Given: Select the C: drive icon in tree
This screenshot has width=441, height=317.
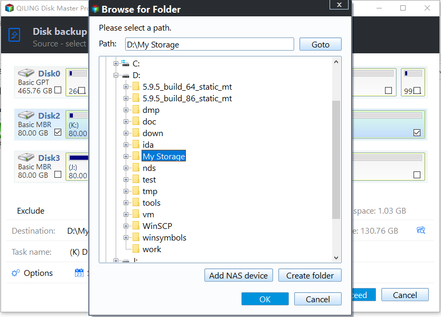Looking at the screenshot, I should (125, 63).
